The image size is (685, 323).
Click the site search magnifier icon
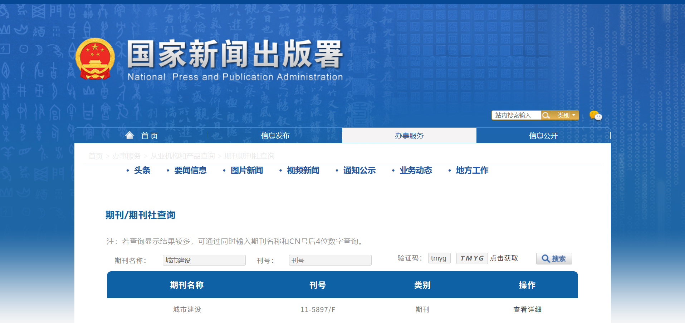pyautogui.click(x=546, y=115)
